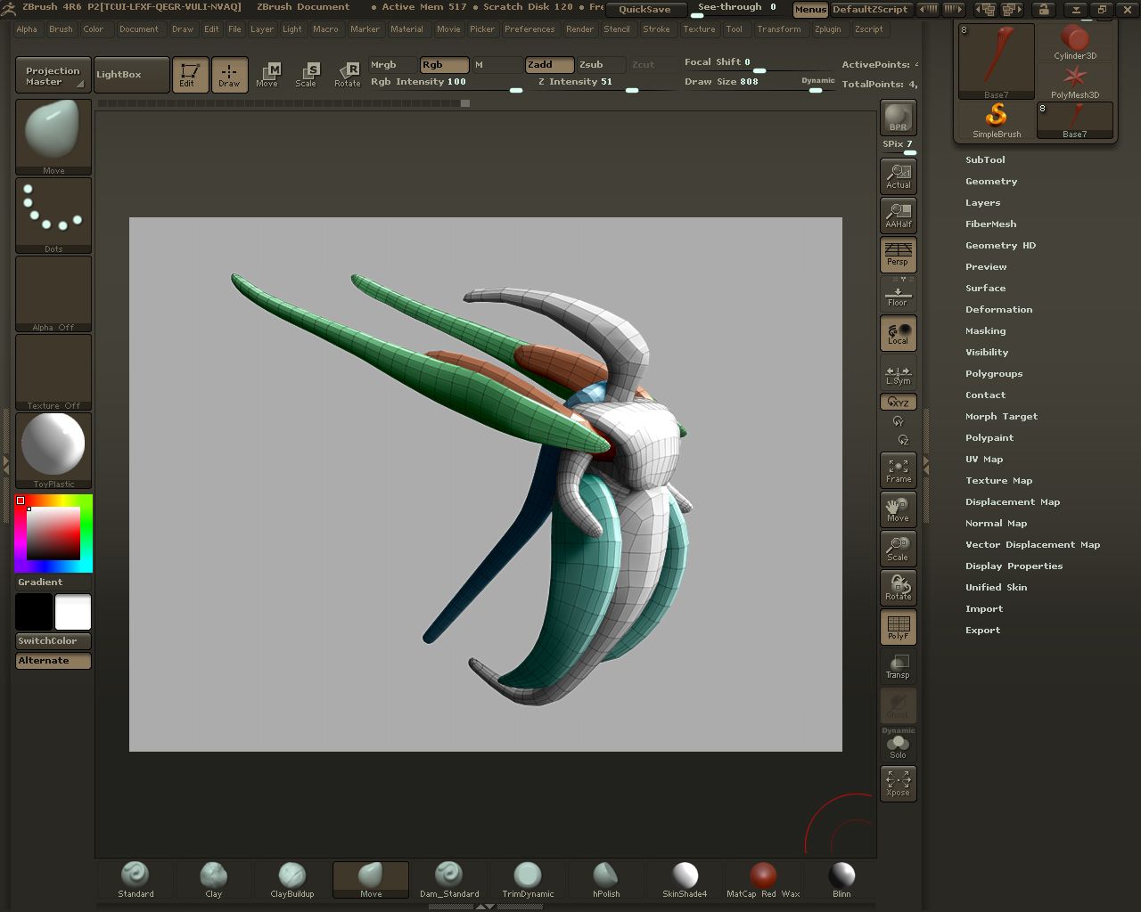Activate the Rotate transform mode in top shelf
This screenshot has height=912, width=1141.
[347, 74]
